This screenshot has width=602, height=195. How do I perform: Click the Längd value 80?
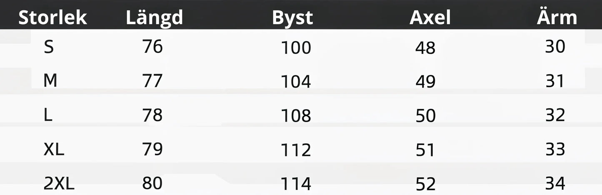152,183
